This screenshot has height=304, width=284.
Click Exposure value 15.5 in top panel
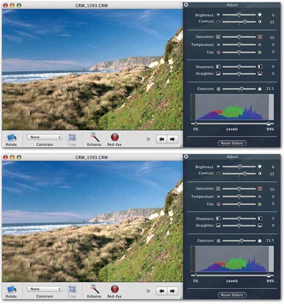coord(270,89)
